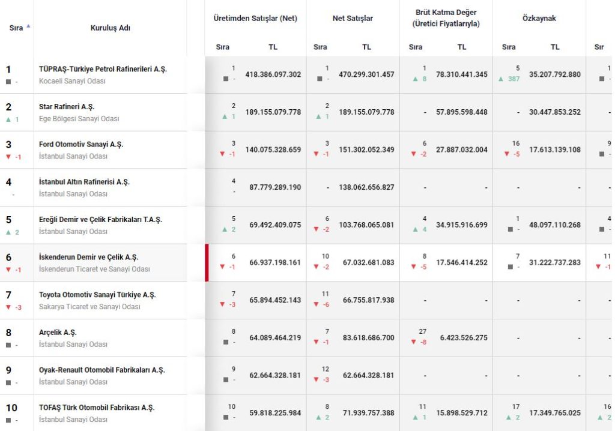Click the red highlight bar on İskenderun row
This screenshot has height=431, width=615.
click(207, 262)
